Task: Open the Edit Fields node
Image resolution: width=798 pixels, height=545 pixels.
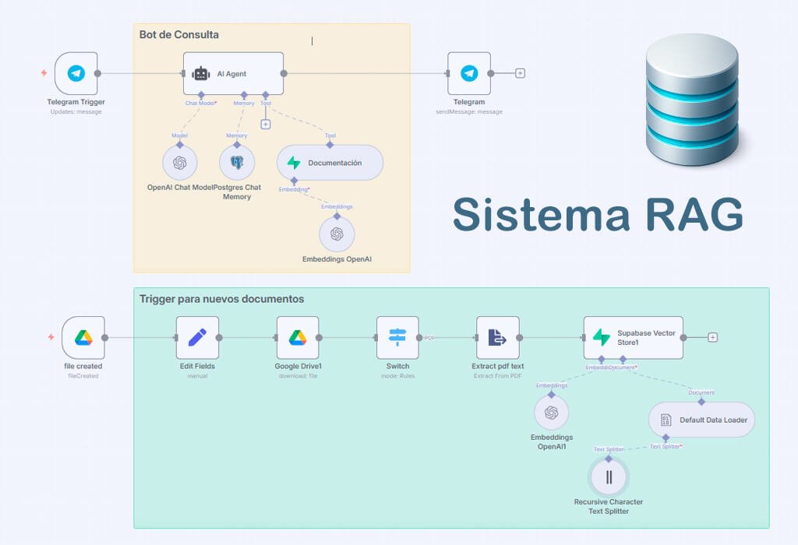Action: coord(197,338)
